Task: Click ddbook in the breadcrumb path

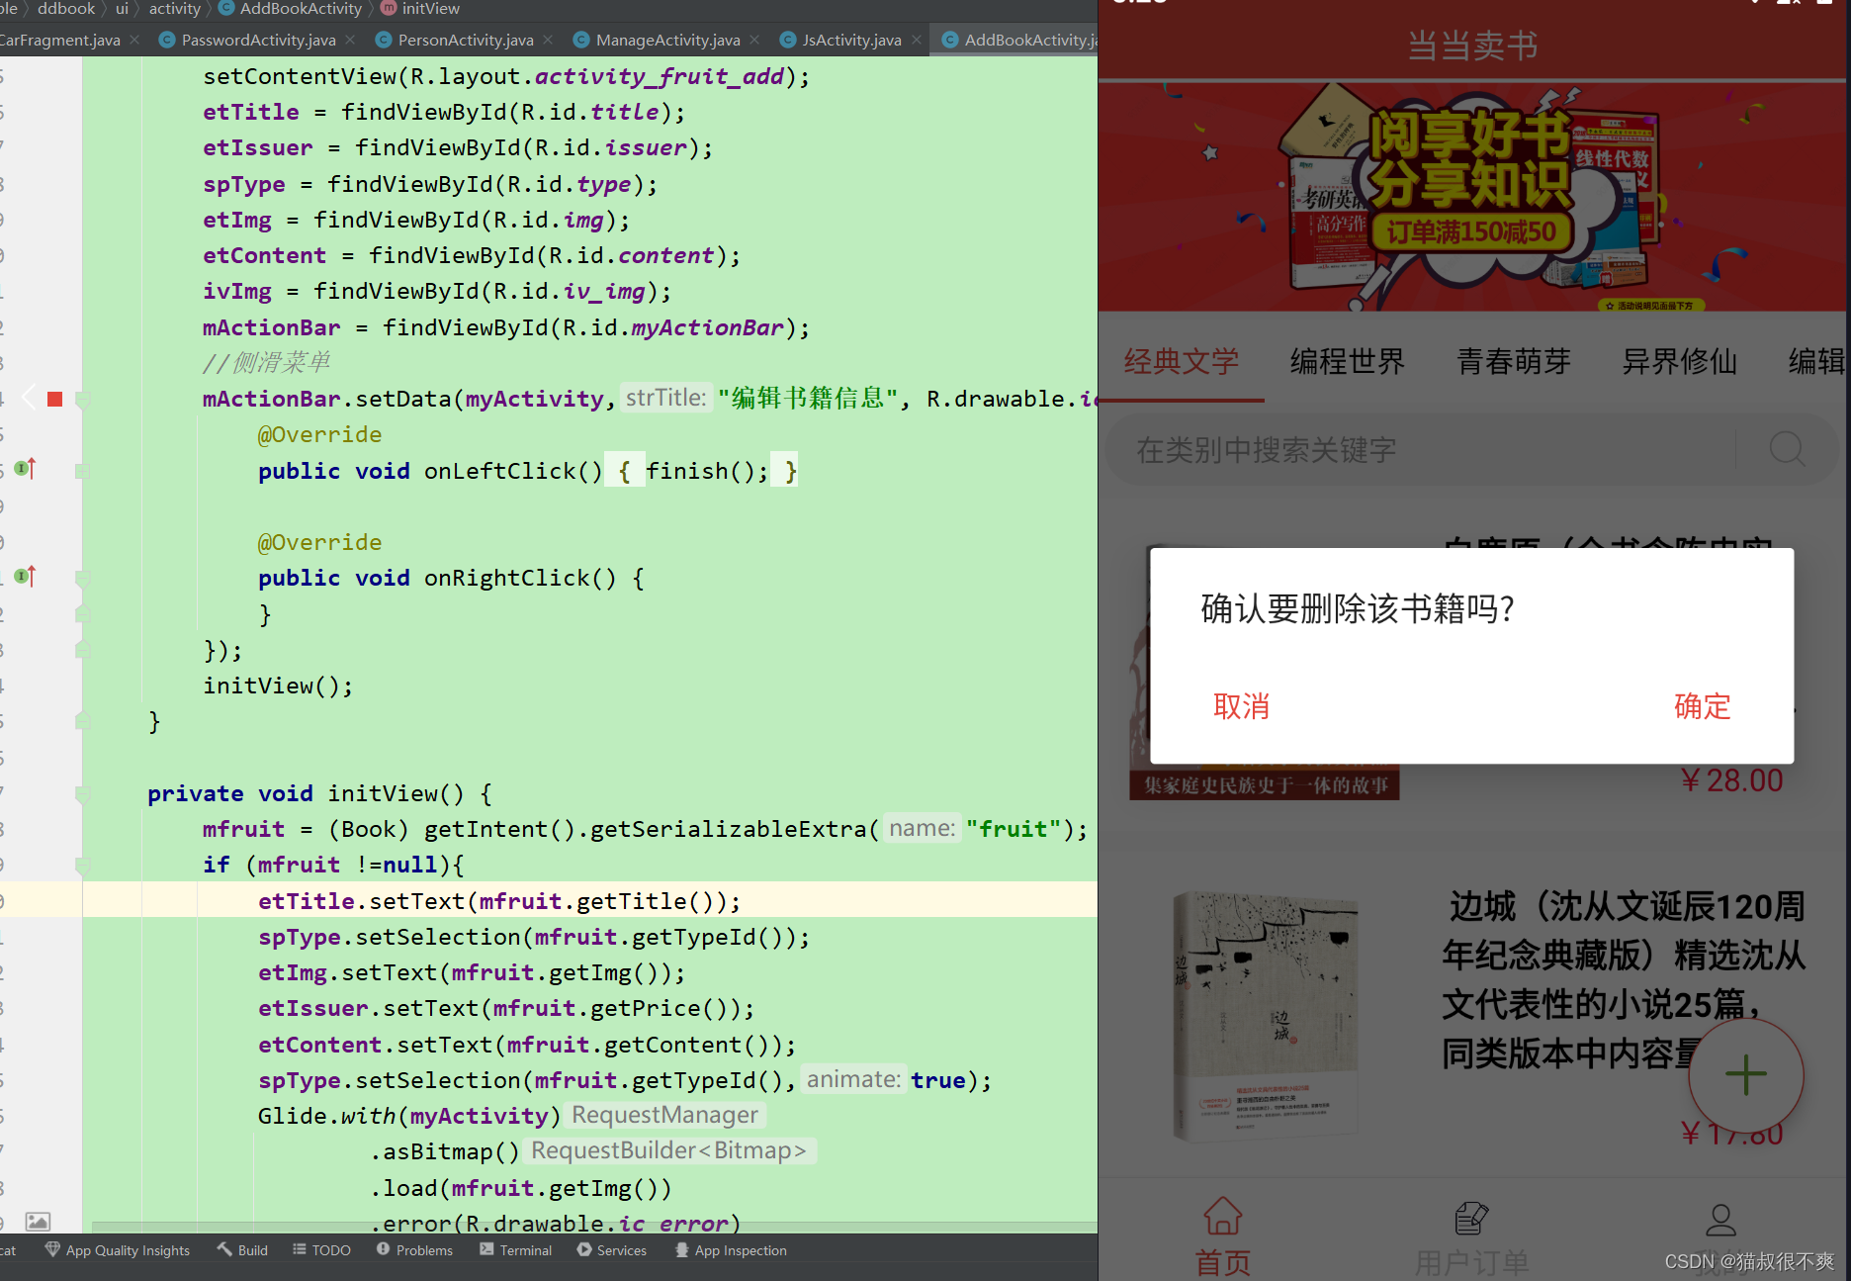Action: (x=66, y=9)
